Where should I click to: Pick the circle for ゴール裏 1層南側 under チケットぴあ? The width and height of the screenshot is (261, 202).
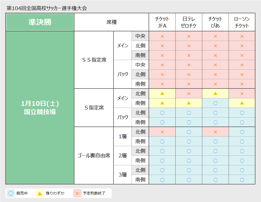point(215,142)
